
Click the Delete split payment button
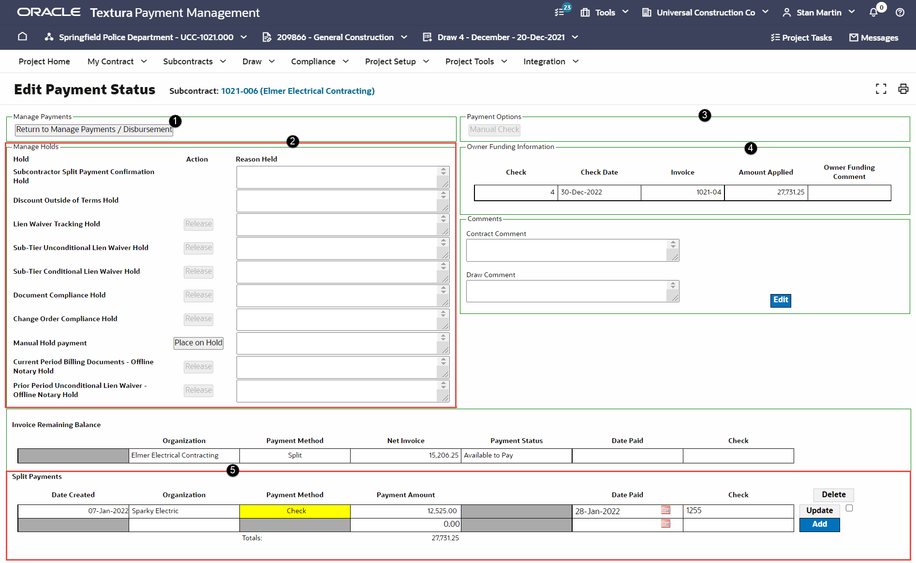(834, 495)
